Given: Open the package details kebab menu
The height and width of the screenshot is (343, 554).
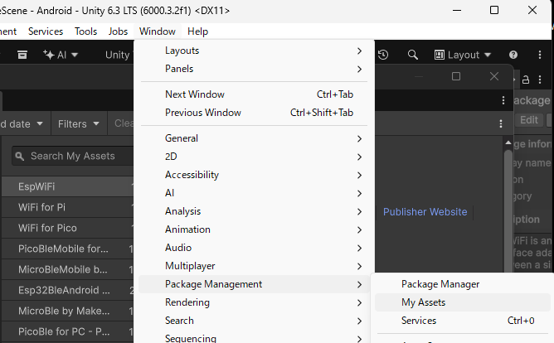Looking at the screenshot, I should pyautogui.click(x=500, y=123).
